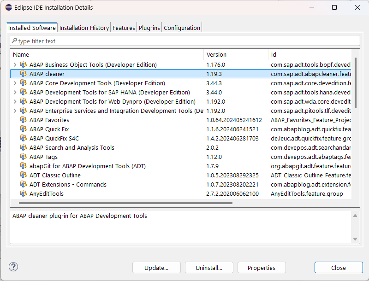The image size is (369, 281).
Task: Switch to the Features tab
Action: point(124,28)
